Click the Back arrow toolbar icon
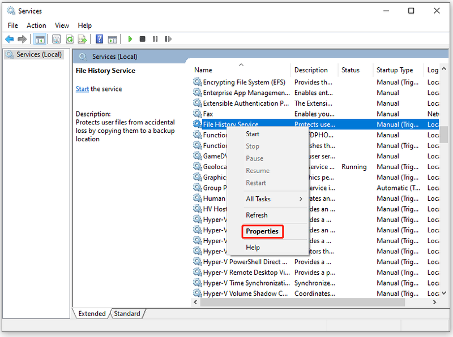This screenshot has height=337, width=453. point(10,39)
